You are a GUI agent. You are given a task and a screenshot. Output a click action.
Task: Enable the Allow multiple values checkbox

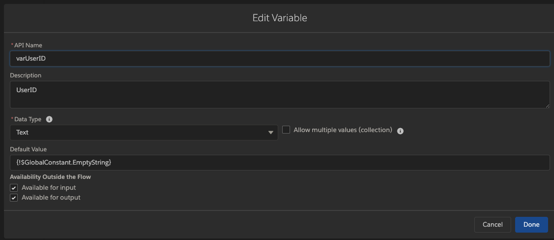(286, 130)
